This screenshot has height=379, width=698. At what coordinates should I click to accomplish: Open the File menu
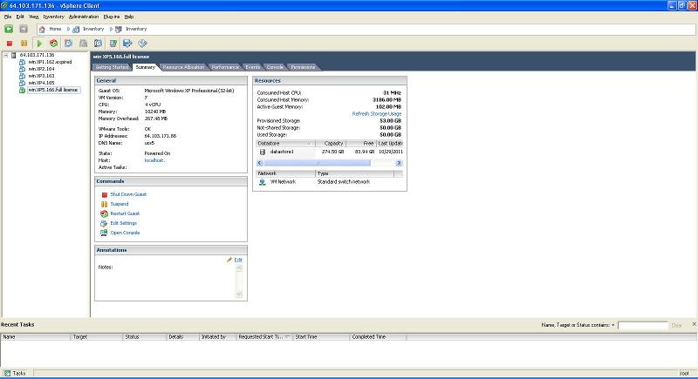pyautogui.click(x=8, y=17)
